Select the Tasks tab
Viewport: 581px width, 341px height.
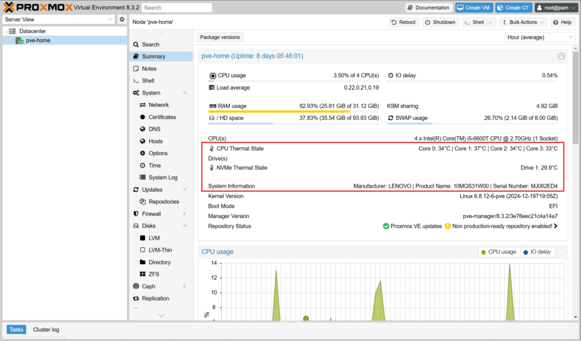(x=16, y=330)
